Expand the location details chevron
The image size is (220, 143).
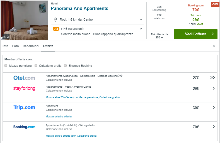tap(141, 20)
